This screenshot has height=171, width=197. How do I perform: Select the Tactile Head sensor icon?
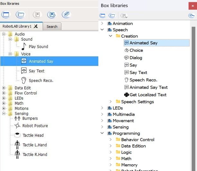tap(17, 135)
